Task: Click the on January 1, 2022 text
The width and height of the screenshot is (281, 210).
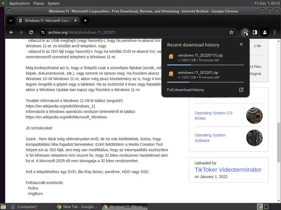Action: click(x=211, y=177)
